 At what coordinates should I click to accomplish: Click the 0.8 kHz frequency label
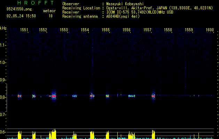tap(3, 97)
